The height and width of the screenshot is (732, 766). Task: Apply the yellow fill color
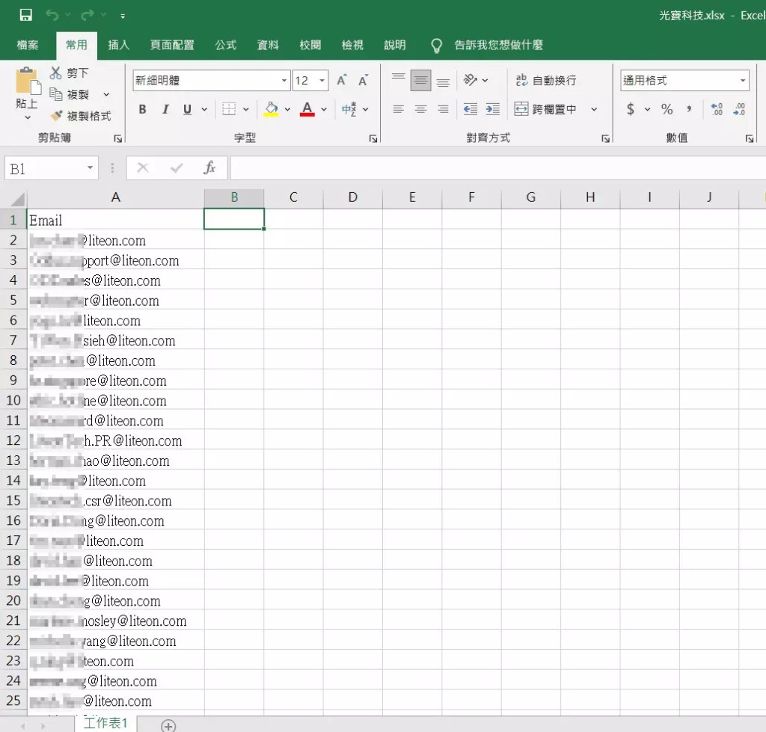(272, 109)
